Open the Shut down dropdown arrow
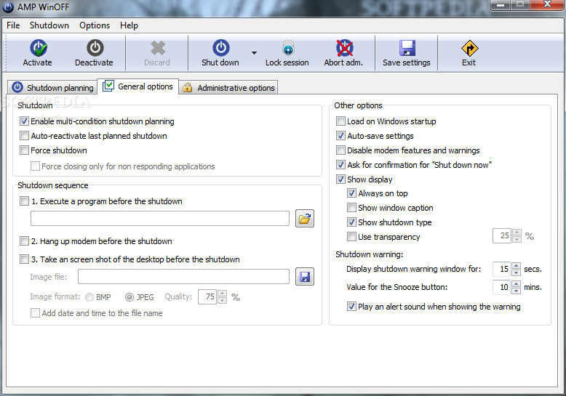The height and width of the screenshot is (396, 566). click(x=254, y=53)
